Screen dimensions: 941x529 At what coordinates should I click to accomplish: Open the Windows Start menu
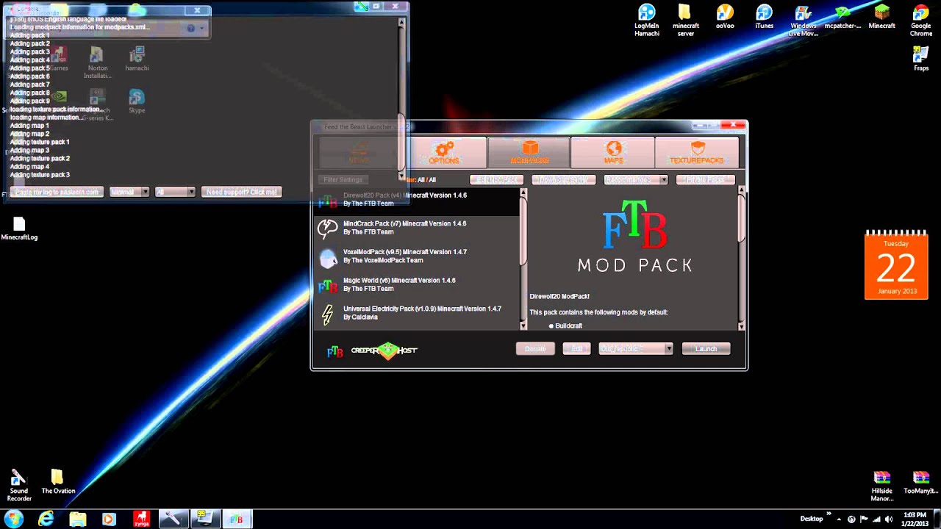[x=14, y=519]
